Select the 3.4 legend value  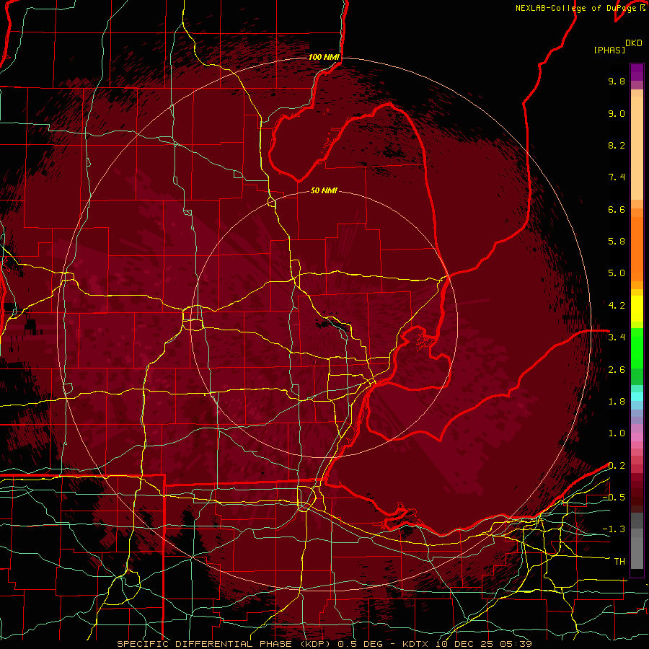point(617,337)
